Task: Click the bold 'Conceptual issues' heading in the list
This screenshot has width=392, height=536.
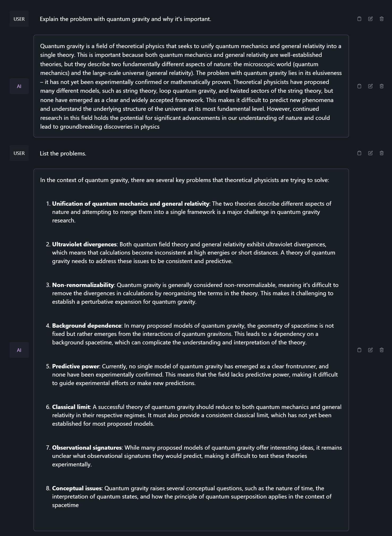Action: [x=77, y=488]
